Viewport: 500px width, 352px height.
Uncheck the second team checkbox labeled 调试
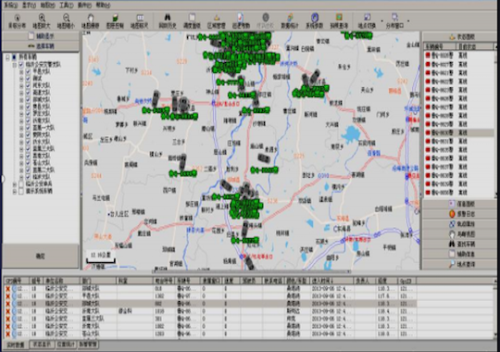coord(28,78)
